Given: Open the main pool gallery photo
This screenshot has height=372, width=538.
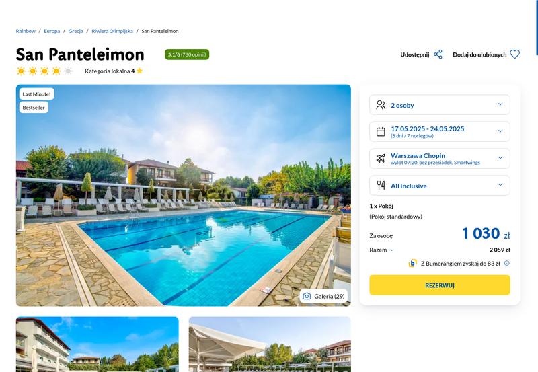Looking at the screenshot, I should coord(183,195).
